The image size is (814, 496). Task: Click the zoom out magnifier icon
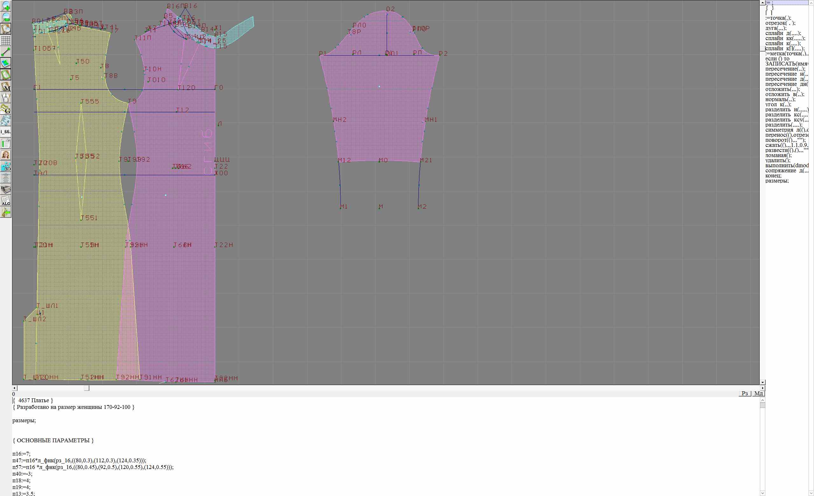[x=6, y=17]
